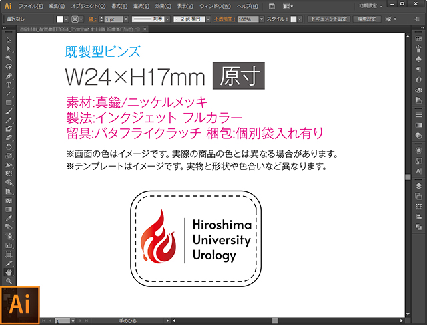The width and height of the screenshot is (427, 325).
Task: Select the Magic Wand tool
Action: (x=9, y=58)
